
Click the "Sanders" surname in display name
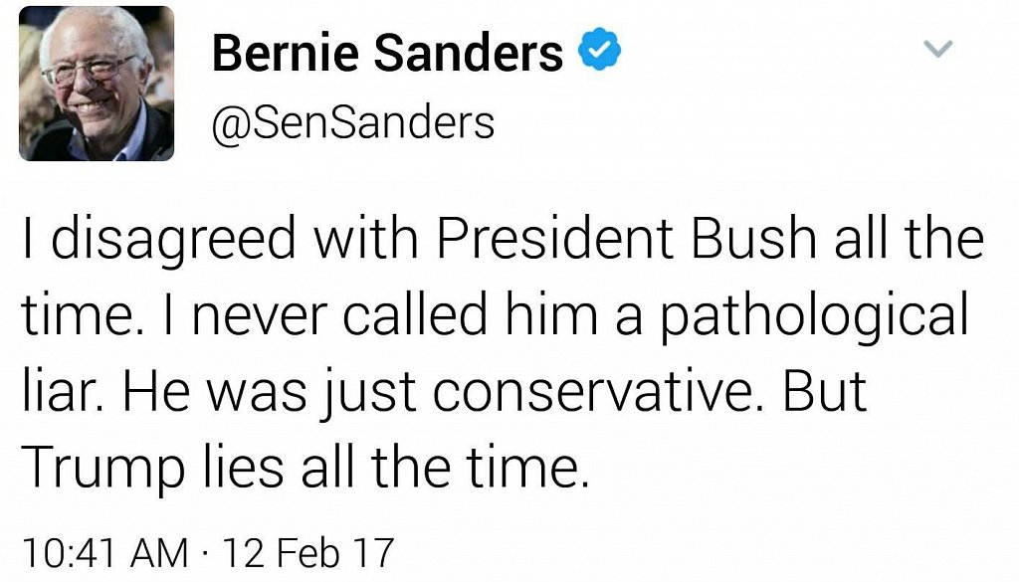coord(478,52)
